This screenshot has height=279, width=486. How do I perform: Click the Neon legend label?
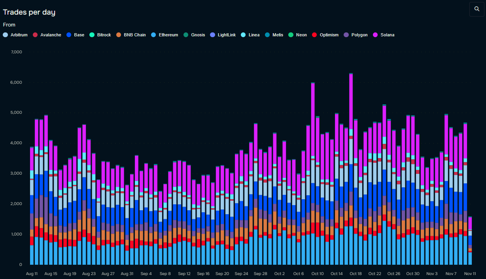301,35
